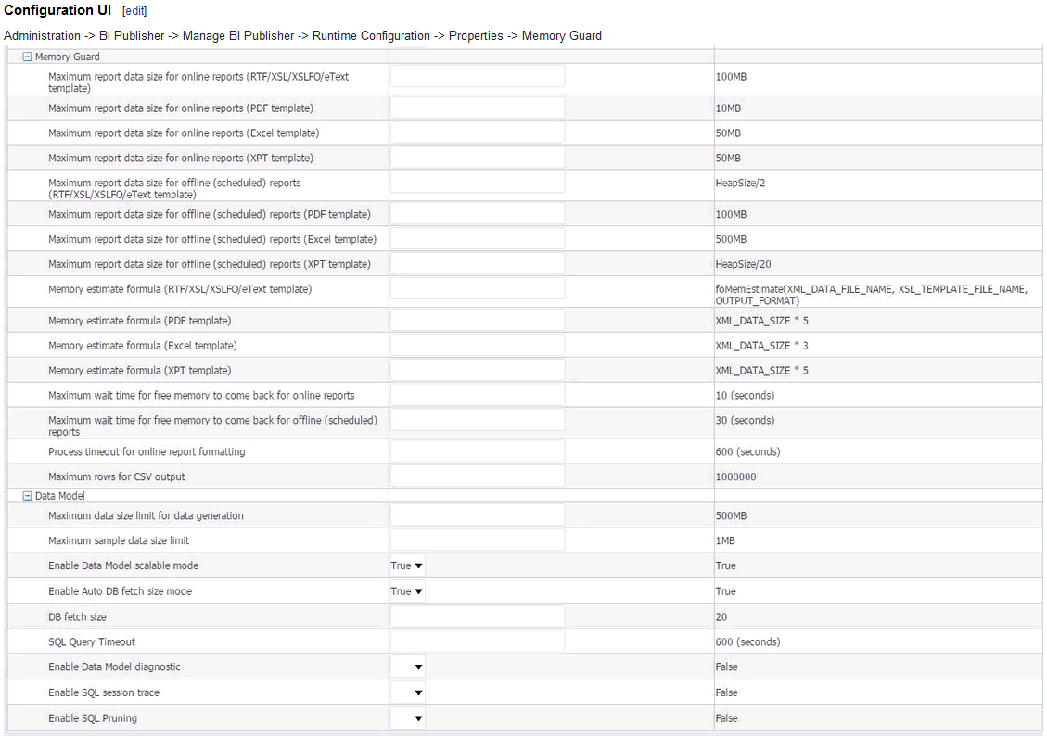Click the default value '10MB'
This screenshot has width=1047, height=736.
point(728,108)
